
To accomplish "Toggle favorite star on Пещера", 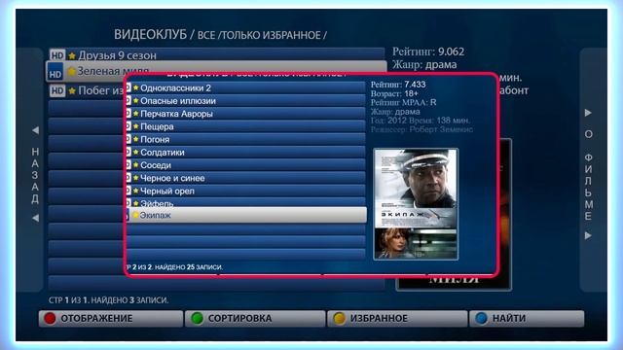I will tap(135, 126).
